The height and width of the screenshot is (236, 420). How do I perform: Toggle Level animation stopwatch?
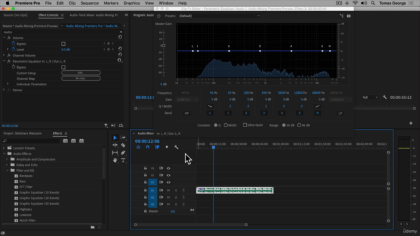(13, 49)
